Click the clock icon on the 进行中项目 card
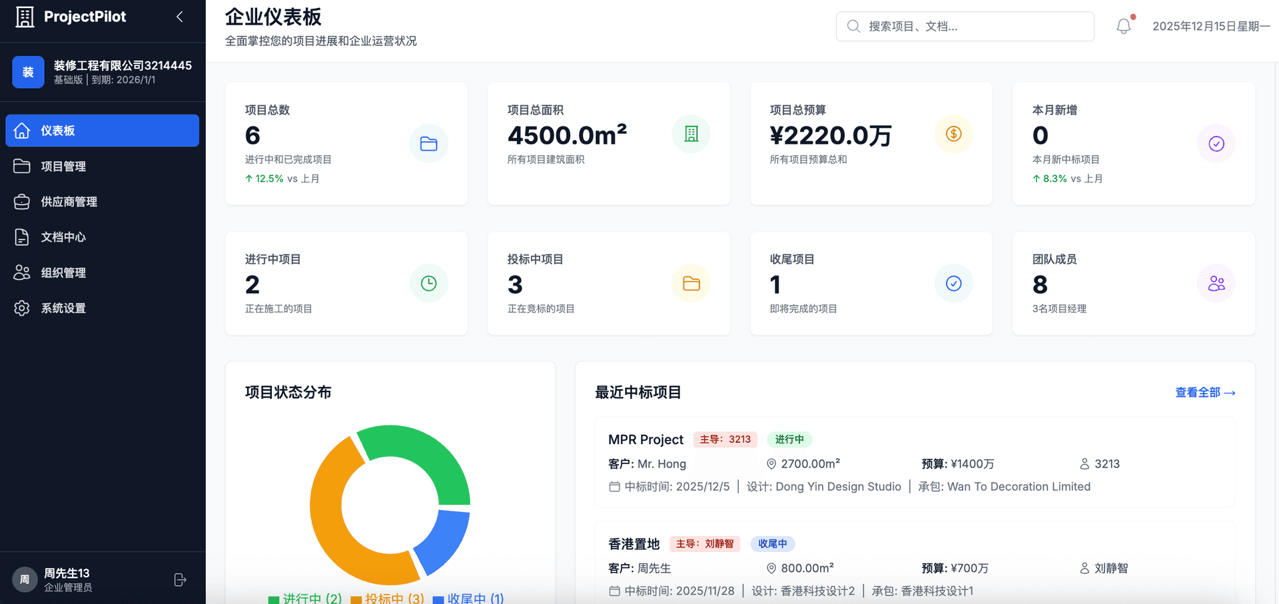1279x604 pixels. click(428, 283)
